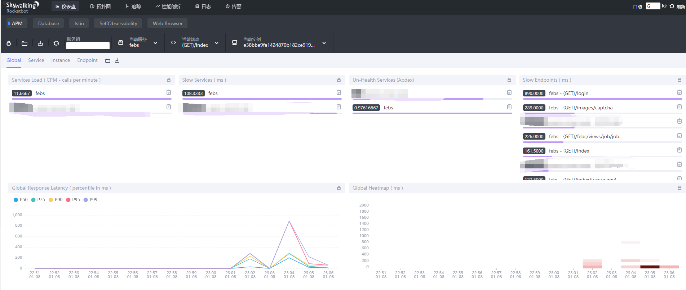
Task: Copy febs name in Services Load row
Action: [x=169, y=92]
